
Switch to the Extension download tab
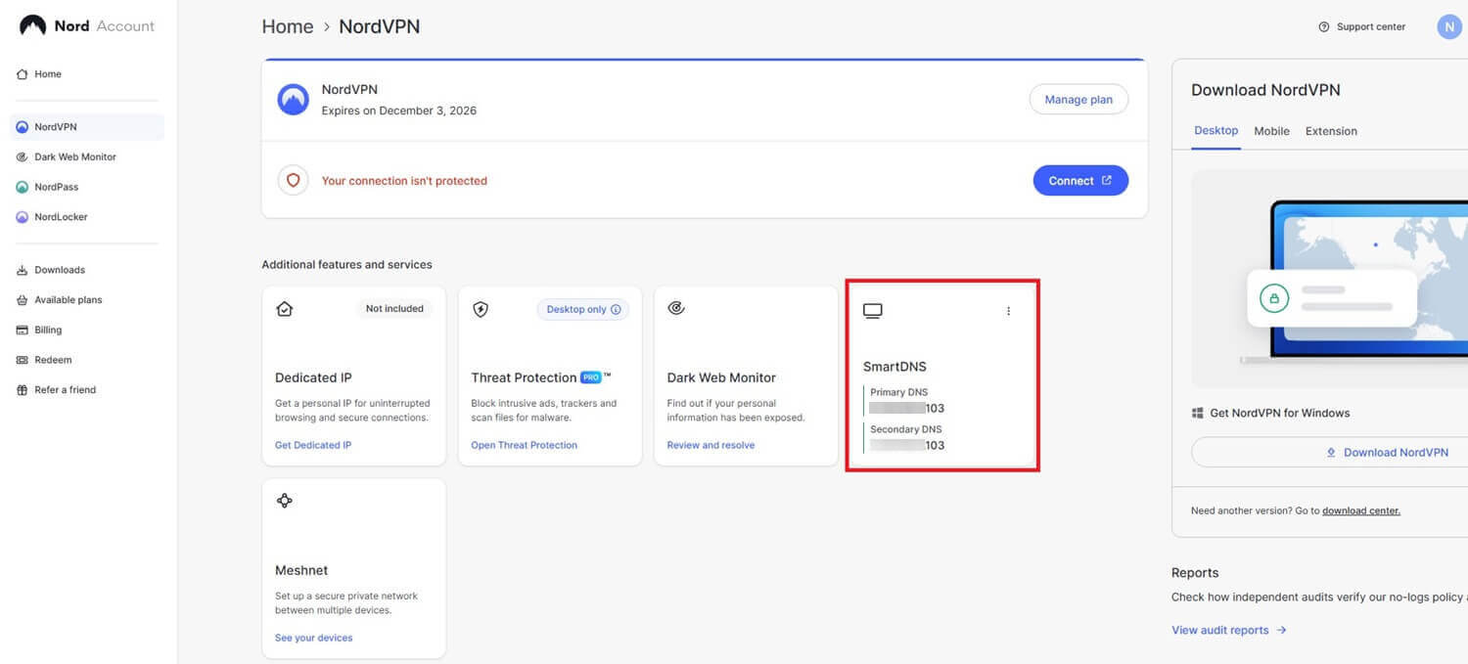click(1331, 131)
